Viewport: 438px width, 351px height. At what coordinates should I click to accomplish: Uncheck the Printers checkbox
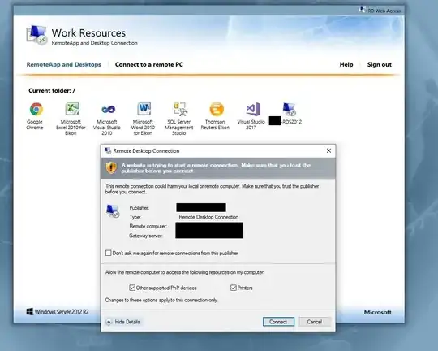(x=234, y=288)
